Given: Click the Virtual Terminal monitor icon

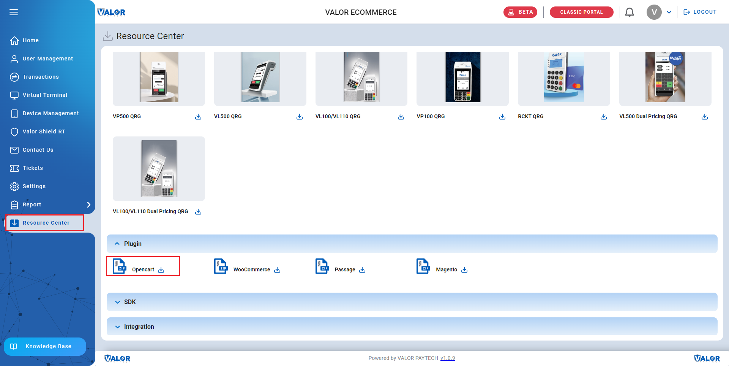Looking at the screenshot, I should [x=14, y=95].
